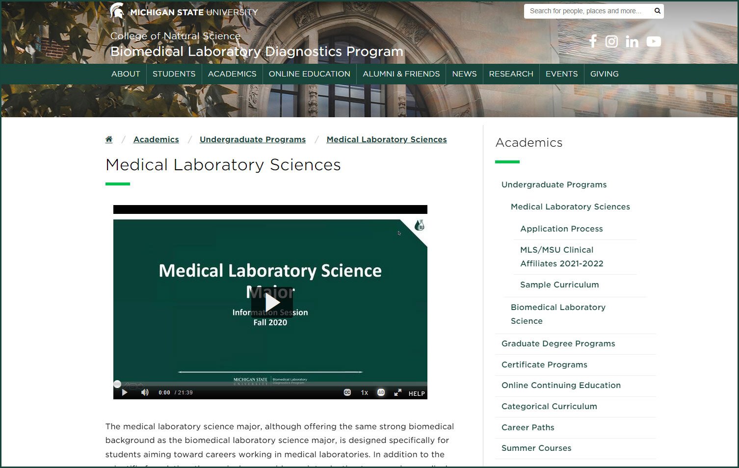
Task: Open Sample Curriculum sidebar link
Action: [x=559, y=285]
